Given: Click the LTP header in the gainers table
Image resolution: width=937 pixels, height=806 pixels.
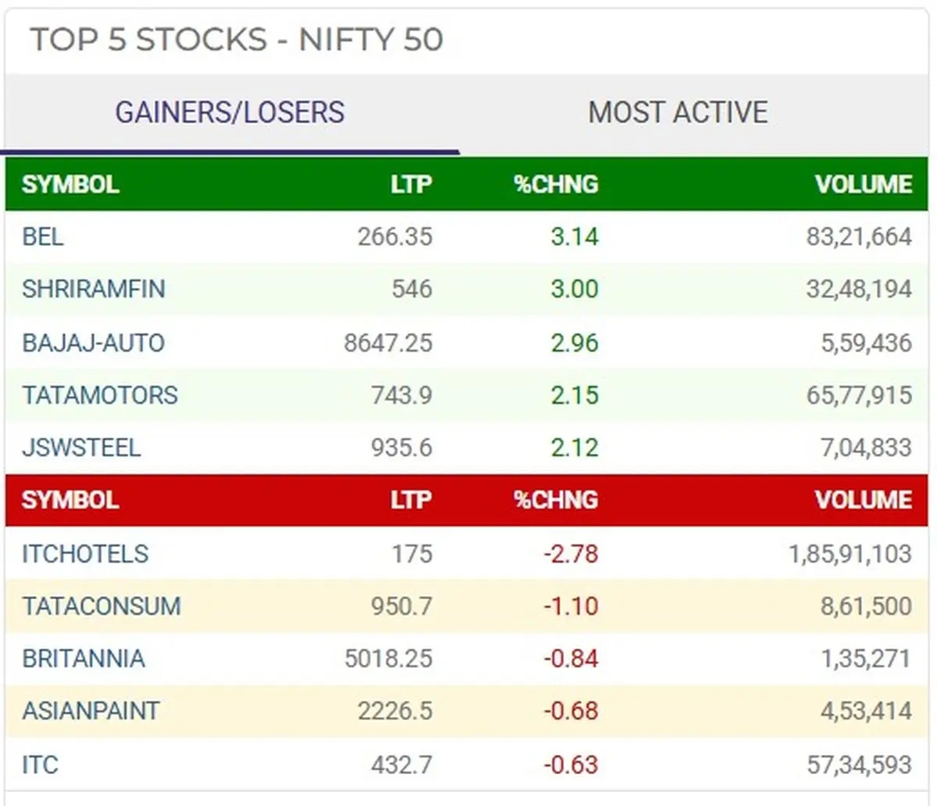Looking at the screenshot, I should tap(411, 186).
